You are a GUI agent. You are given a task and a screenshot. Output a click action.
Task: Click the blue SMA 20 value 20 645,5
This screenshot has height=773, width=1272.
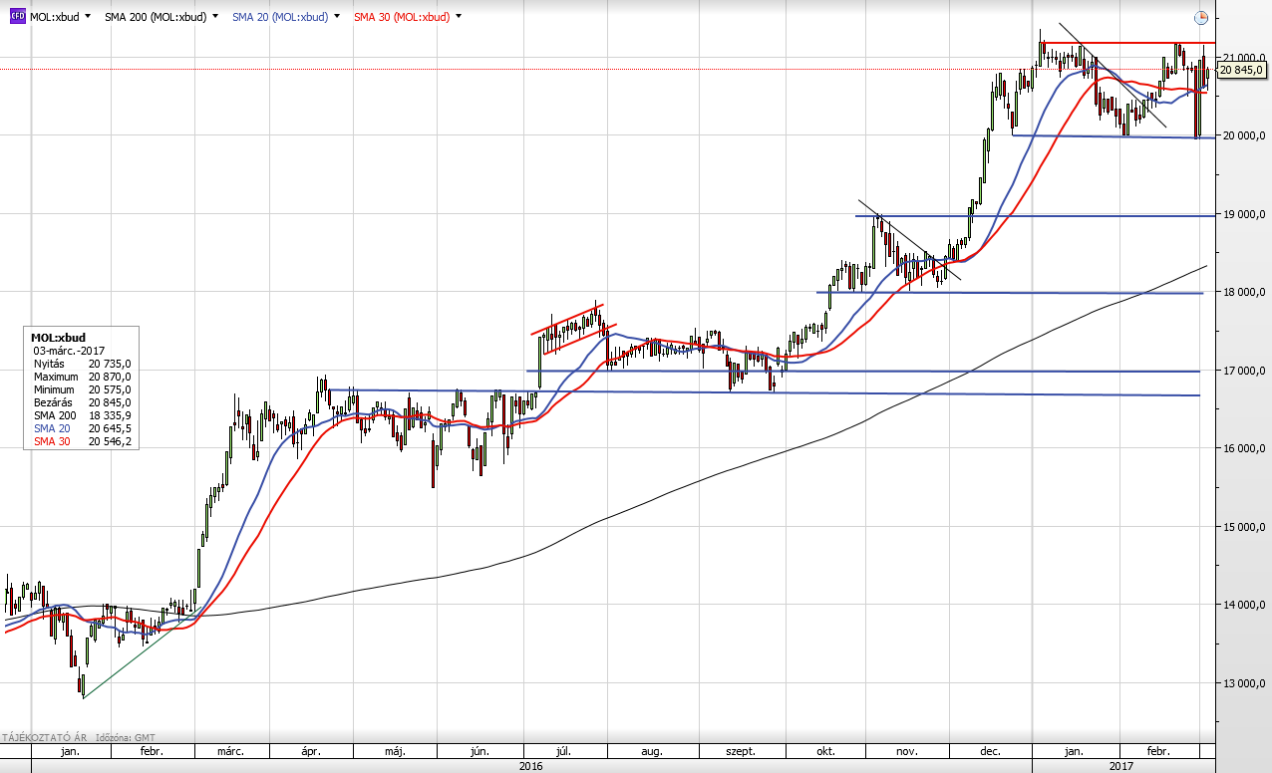coord(109,428)
